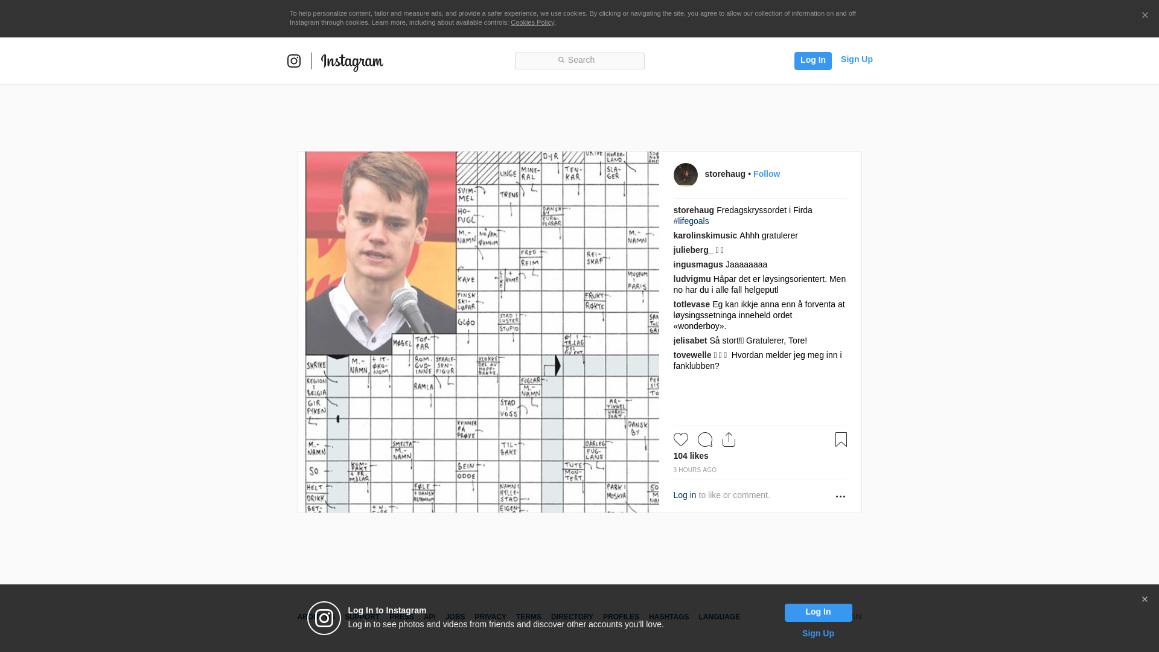Viewport: 1159px width, 652px height.
Task: Open the HASHTAGS footer link
Action: (x=669, y=617)
